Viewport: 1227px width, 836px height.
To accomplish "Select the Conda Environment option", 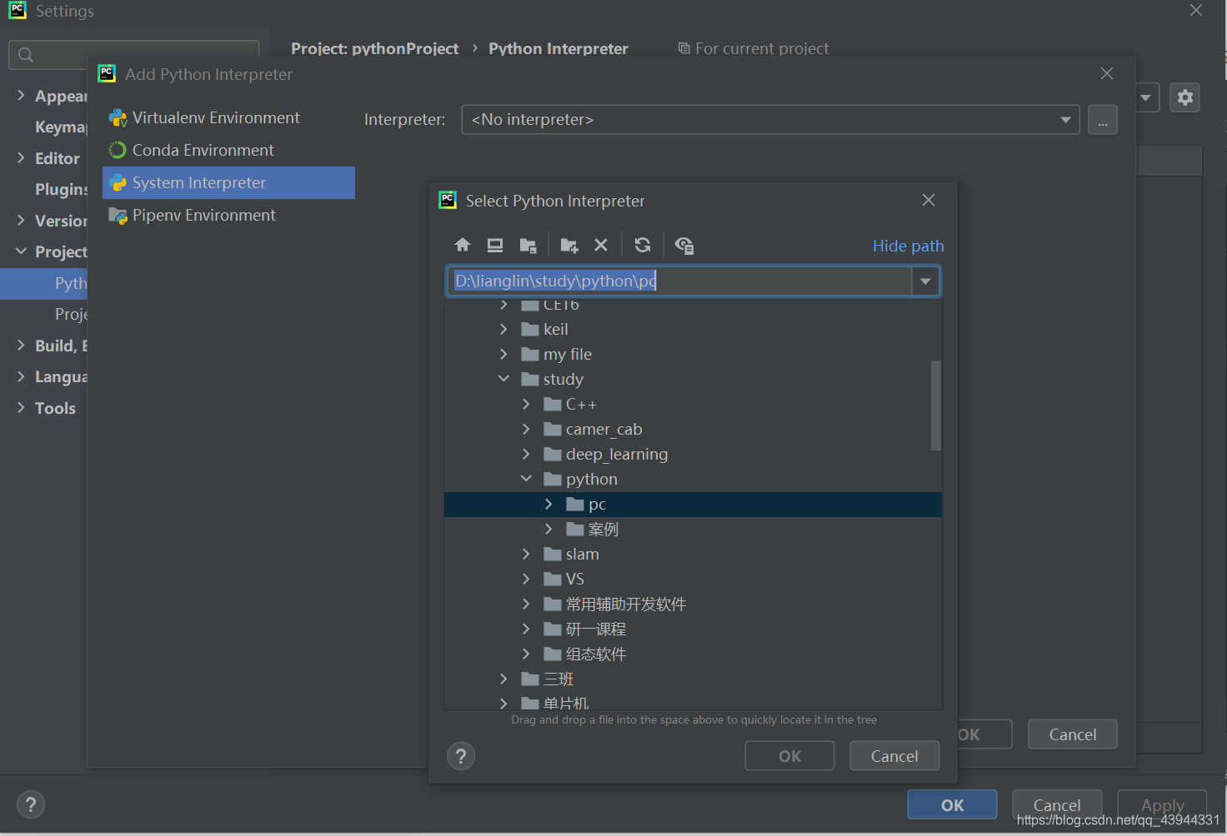I will (x=203, y=150).
